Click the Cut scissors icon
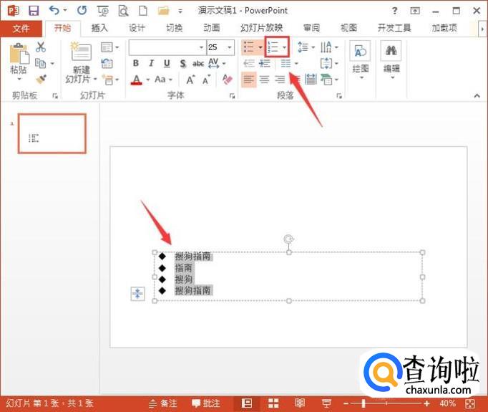 pos(41,47)
